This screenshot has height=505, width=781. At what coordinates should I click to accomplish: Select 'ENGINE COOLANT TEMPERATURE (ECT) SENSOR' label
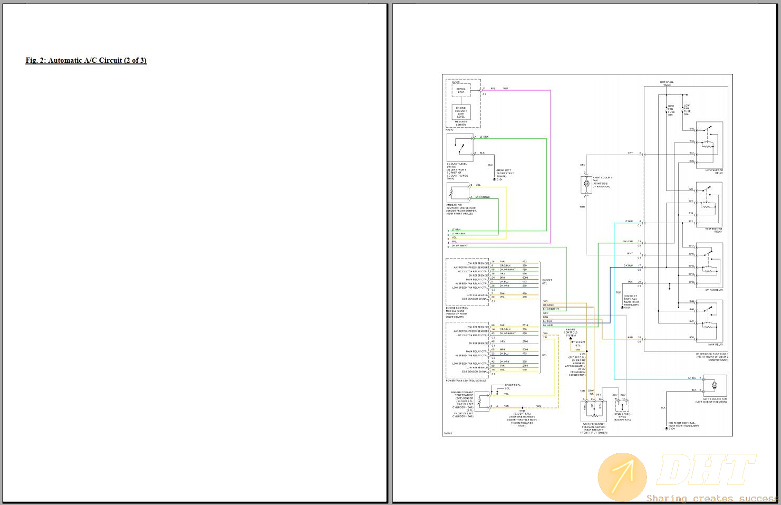[x=462, y=395]
